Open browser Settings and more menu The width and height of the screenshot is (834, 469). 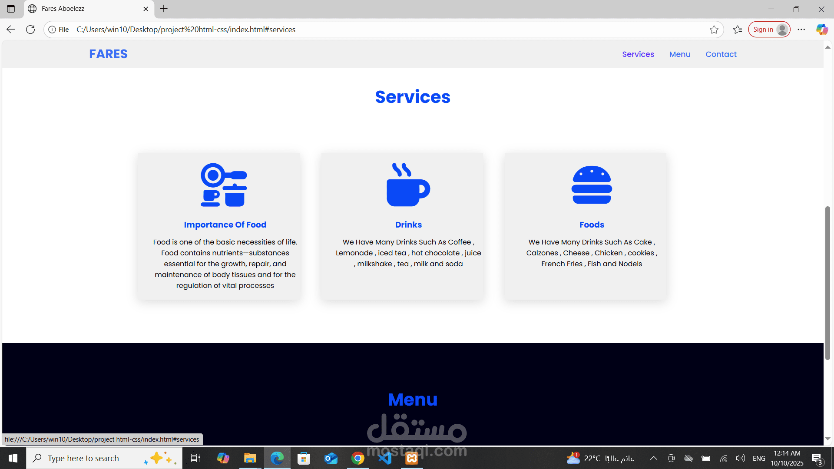click(801, 30)
